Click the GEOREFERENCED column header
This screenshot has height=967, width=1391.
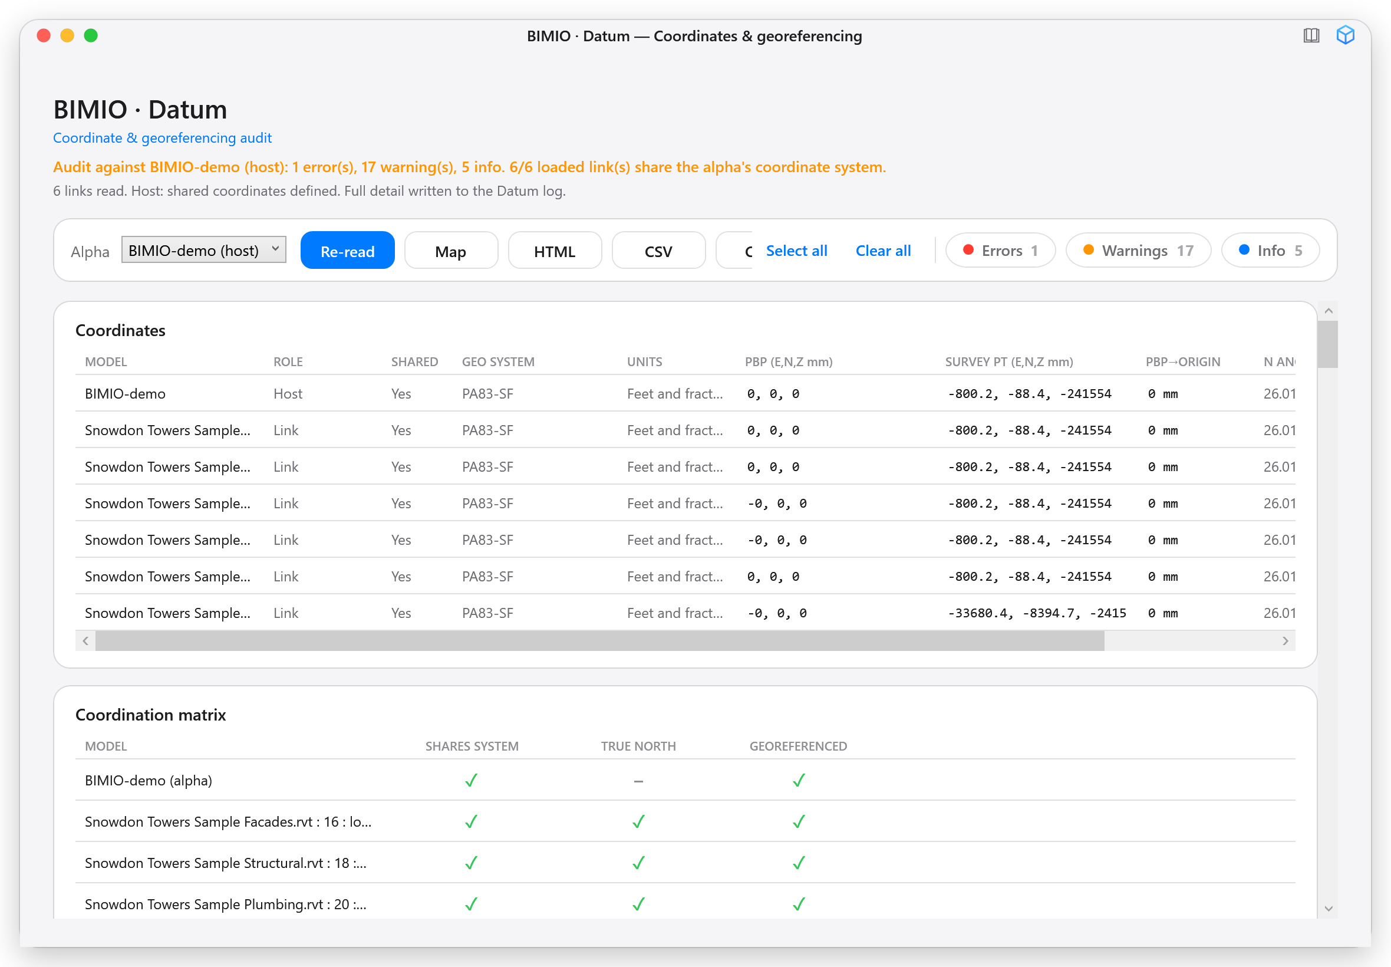click(x=798, y=746)
